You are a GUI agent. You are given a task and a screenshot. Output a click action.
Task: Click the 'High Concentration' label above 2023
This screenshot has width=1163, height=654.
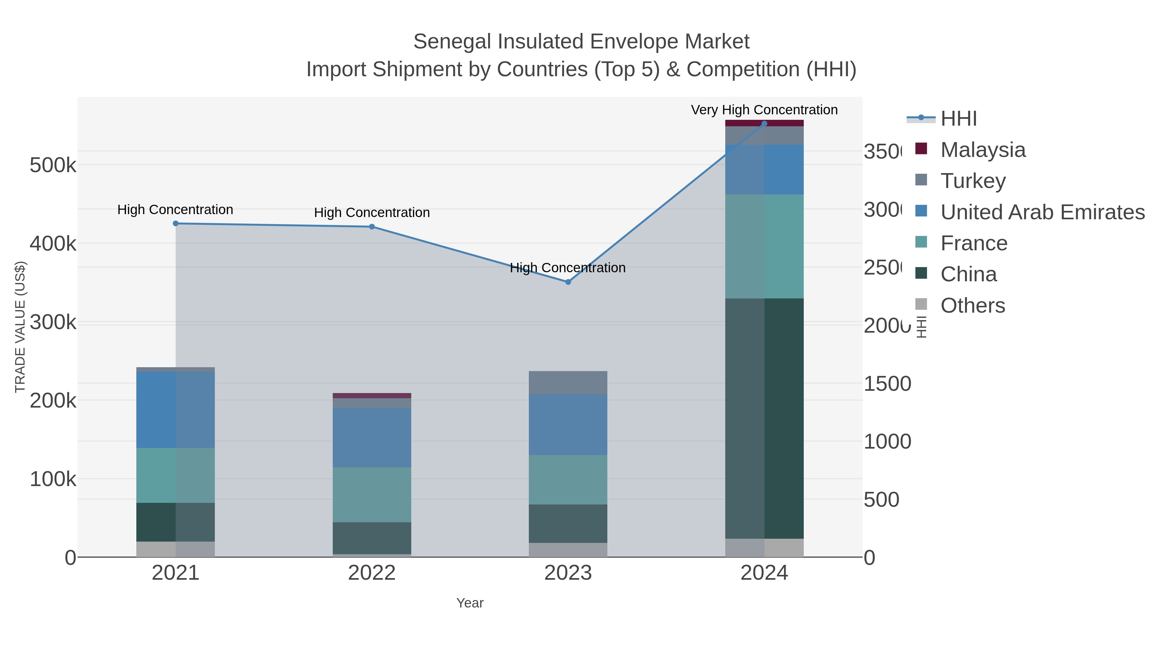coord(568,268)
